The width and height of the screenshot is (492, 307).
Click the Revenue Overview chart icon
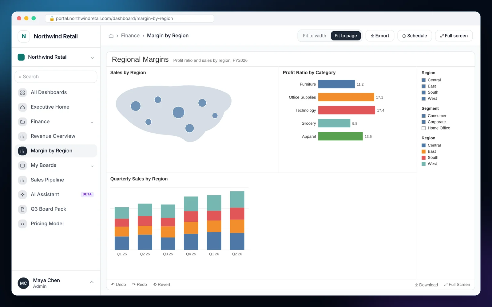[22, 136]
